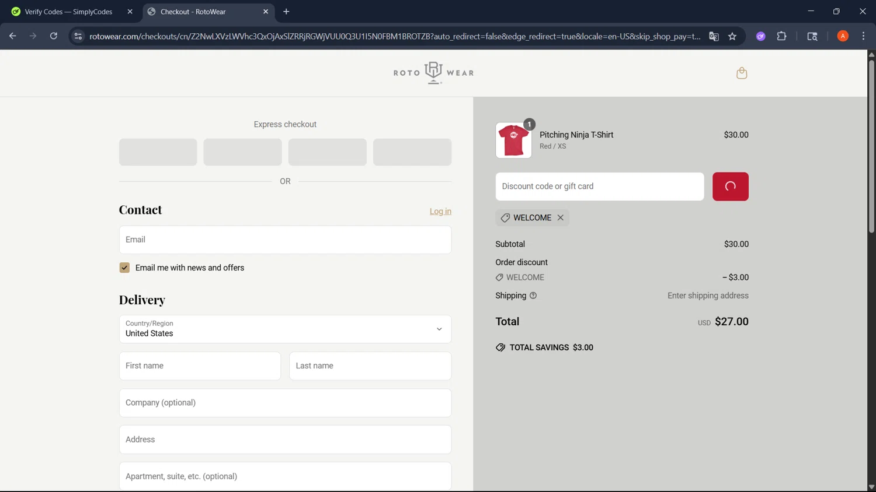Click the scrollbar down arrow
Image resolution: width=876 pixels, height=492 pixels.
871,487
